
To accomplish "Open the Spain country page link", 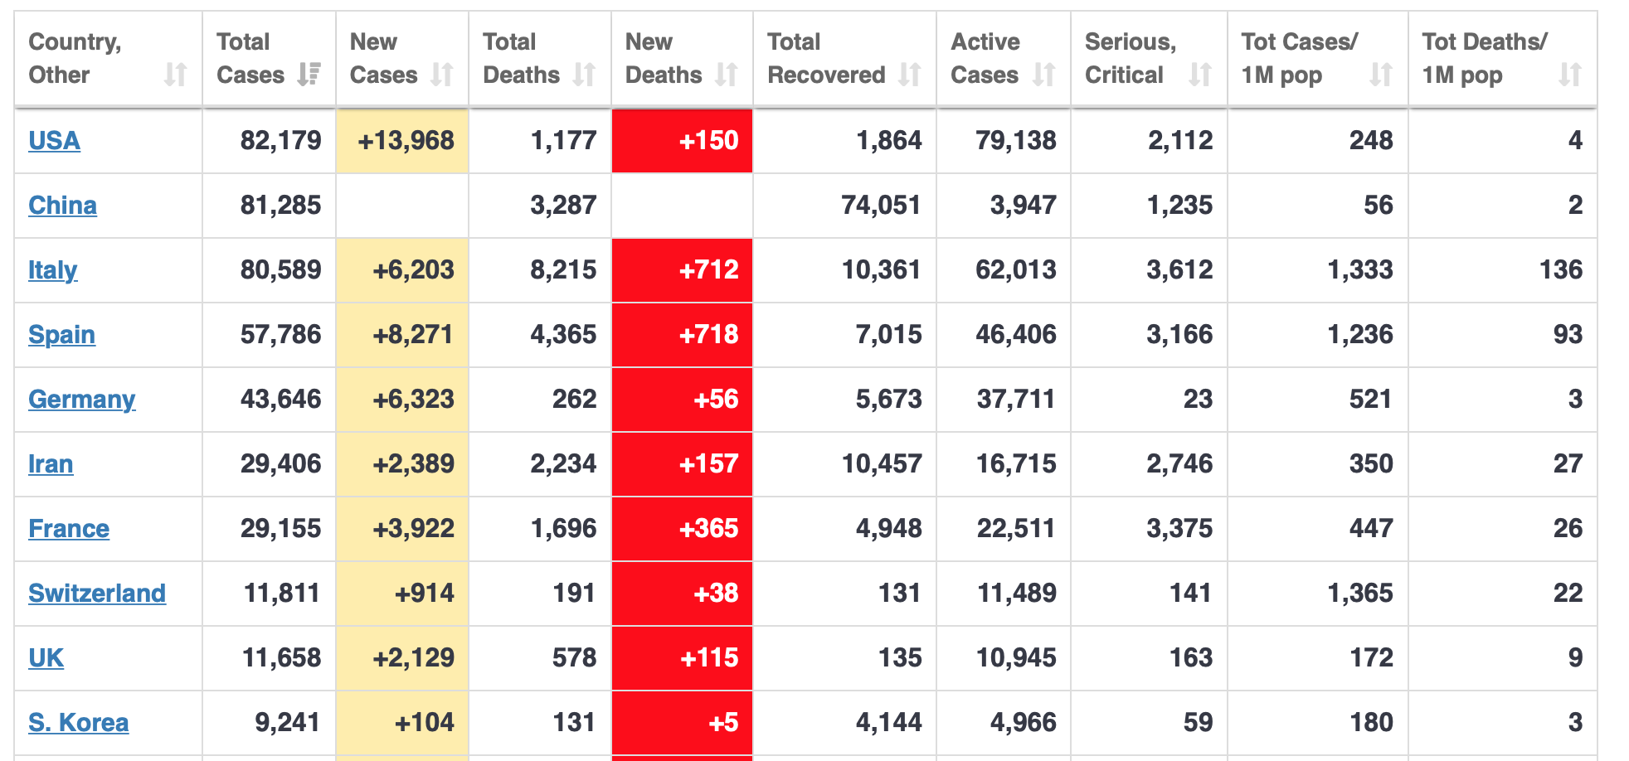I will (61, 335).
